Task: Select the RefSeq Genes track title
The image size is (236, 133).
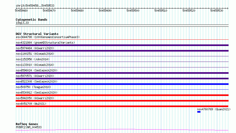Action: 27,124
